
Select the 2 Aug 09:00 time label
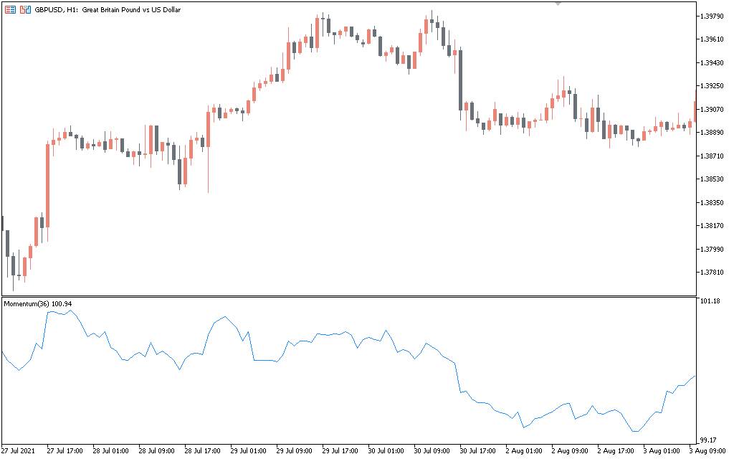569,451
